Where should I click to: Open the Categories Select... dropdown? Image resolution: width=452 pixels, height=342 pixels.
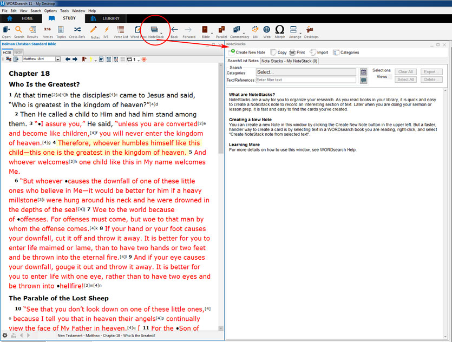(306, 72)
